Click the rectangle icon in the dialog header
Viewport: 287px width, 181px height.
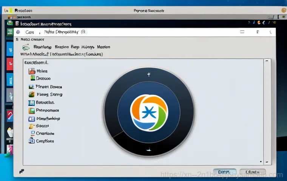tap(242, 32)
